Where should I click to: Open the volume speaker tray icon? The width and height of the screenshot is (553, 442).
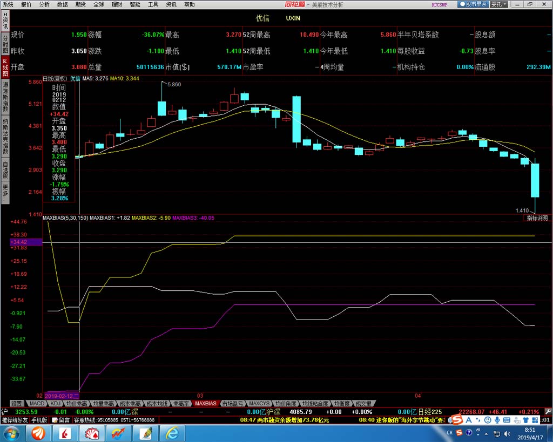507,433
